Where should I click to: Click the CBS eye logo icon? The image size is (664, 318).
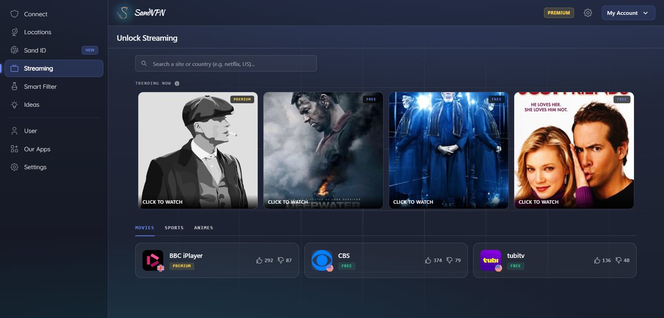tap(322, 261)
